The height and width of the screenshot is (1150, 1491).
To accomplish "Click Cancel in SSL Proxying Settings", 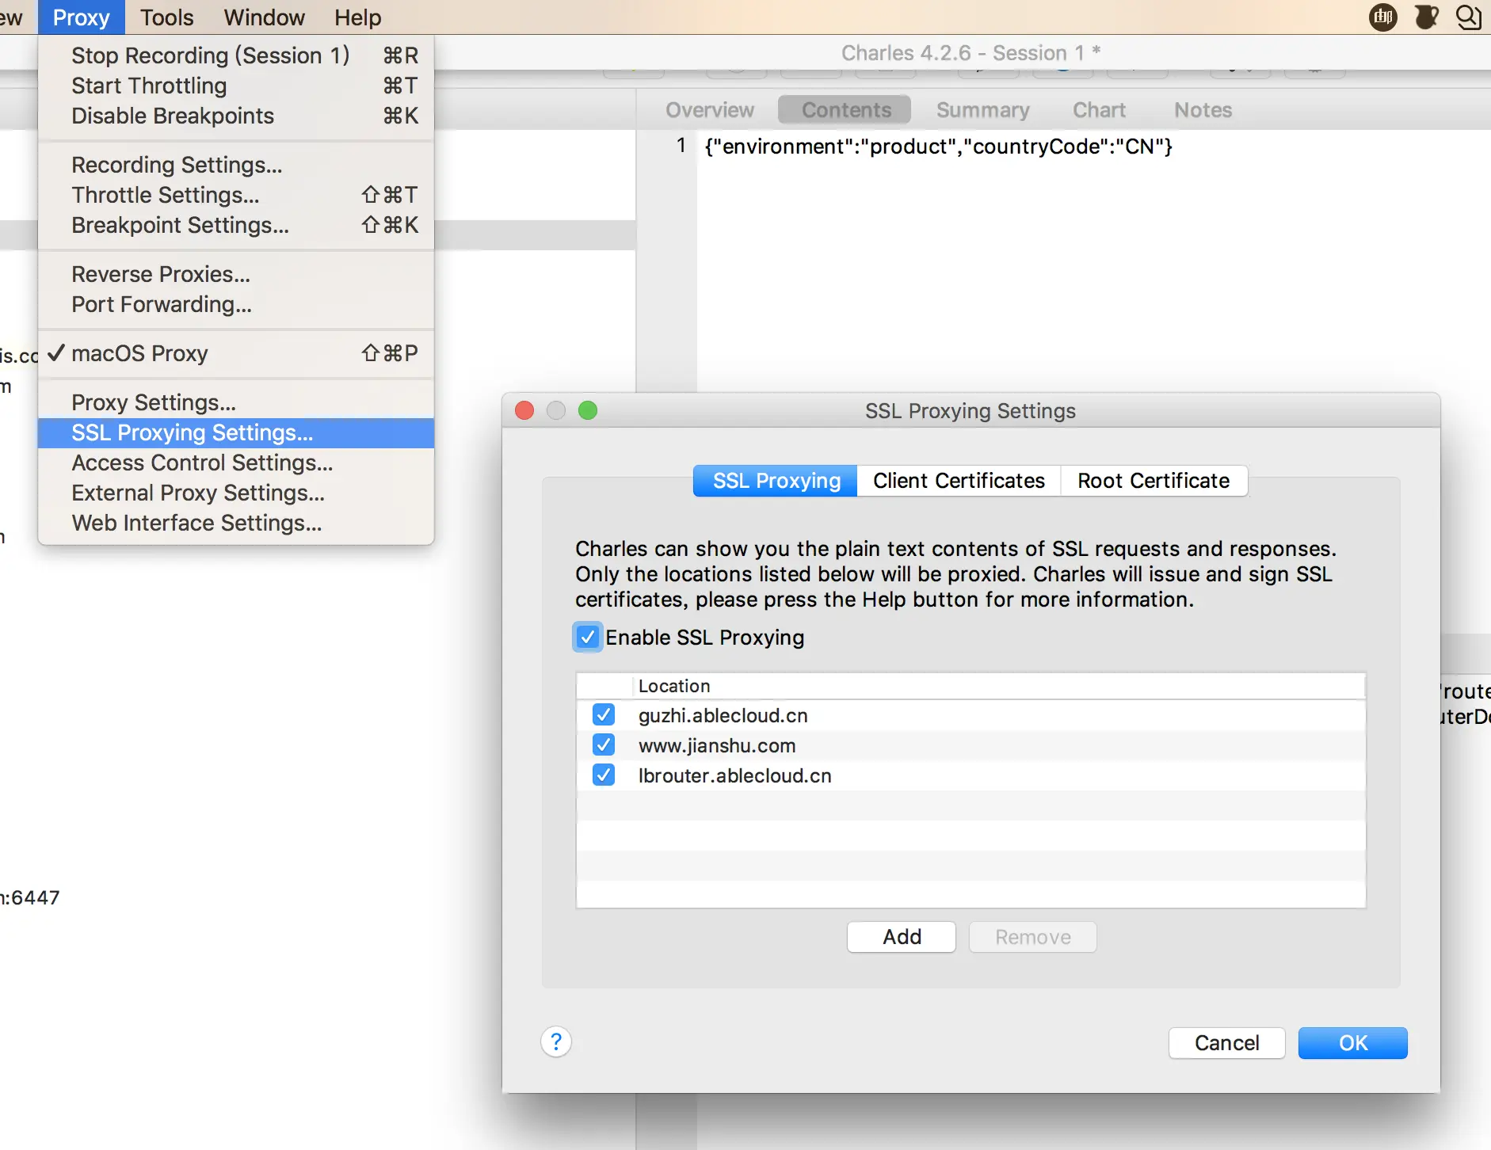I will point(1226,1043).
